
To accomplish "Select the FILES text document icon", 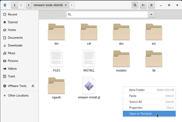I will click(x=56, y=59).
